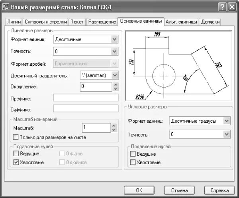
Task: Enable angular Ведущие zero suppression
Action: click(x=133, y=154)
